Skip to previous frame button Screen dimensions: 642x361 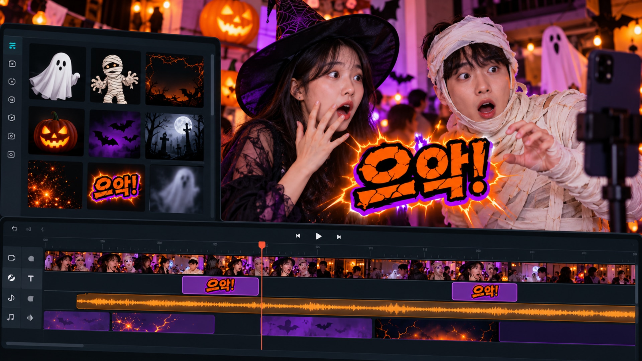298,236
